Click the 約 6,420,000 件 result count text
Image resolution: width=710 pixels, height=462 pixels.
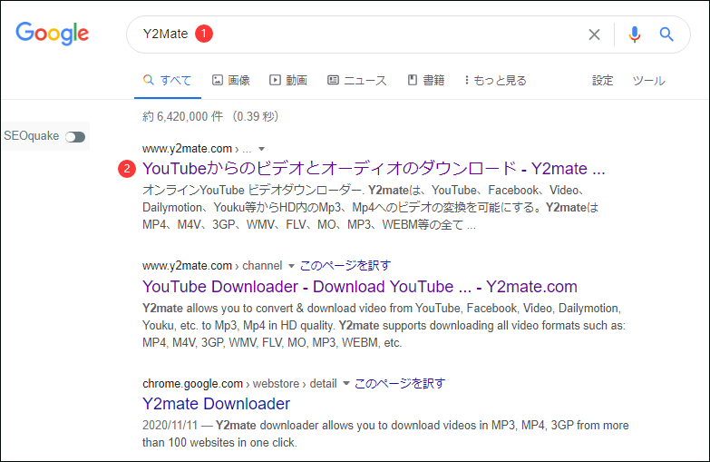click(x=183, y=116)
